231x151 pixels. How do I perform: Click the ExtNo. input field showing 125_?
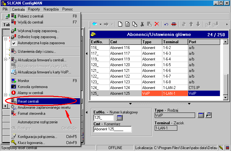tap(104, 118)
